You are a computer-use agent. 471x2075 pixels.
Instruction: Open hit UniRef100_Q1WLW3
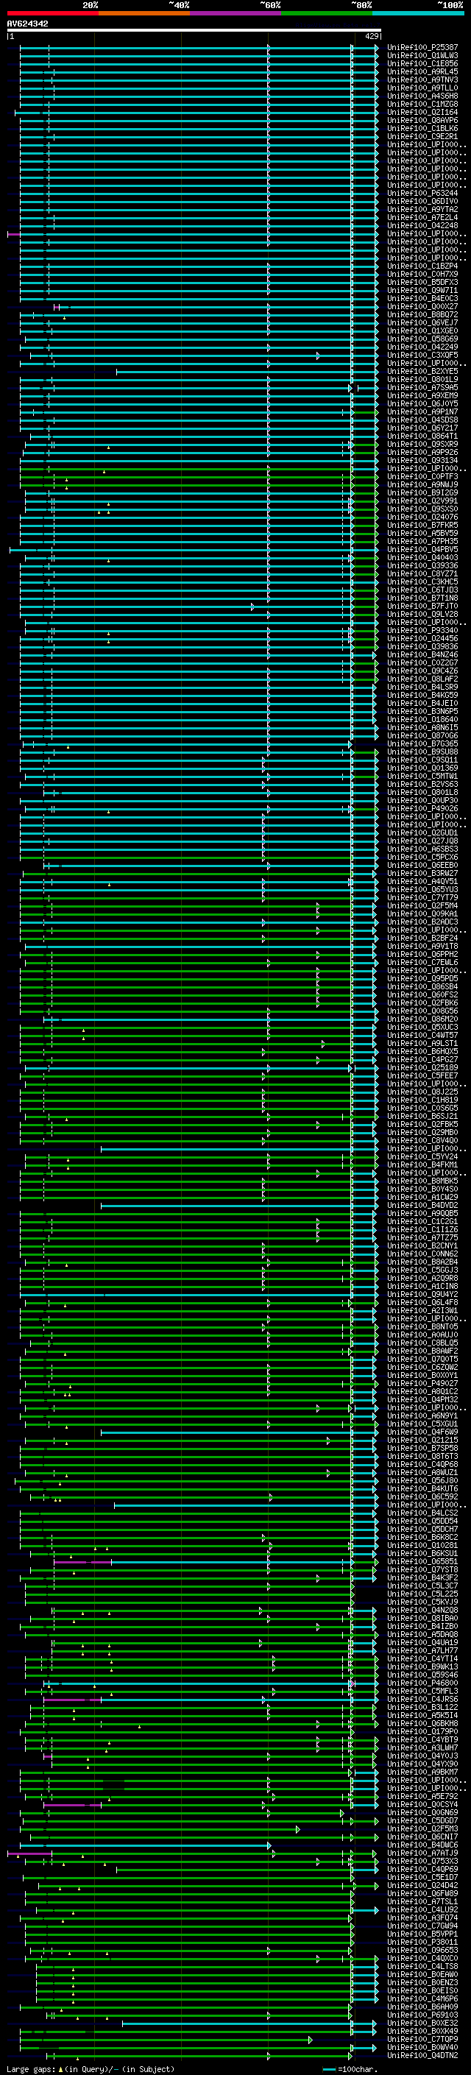click(x=422, y=56)
